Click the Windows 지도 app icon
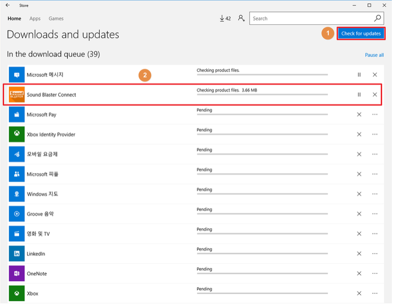The image size is (394, 305). [16, 194]
